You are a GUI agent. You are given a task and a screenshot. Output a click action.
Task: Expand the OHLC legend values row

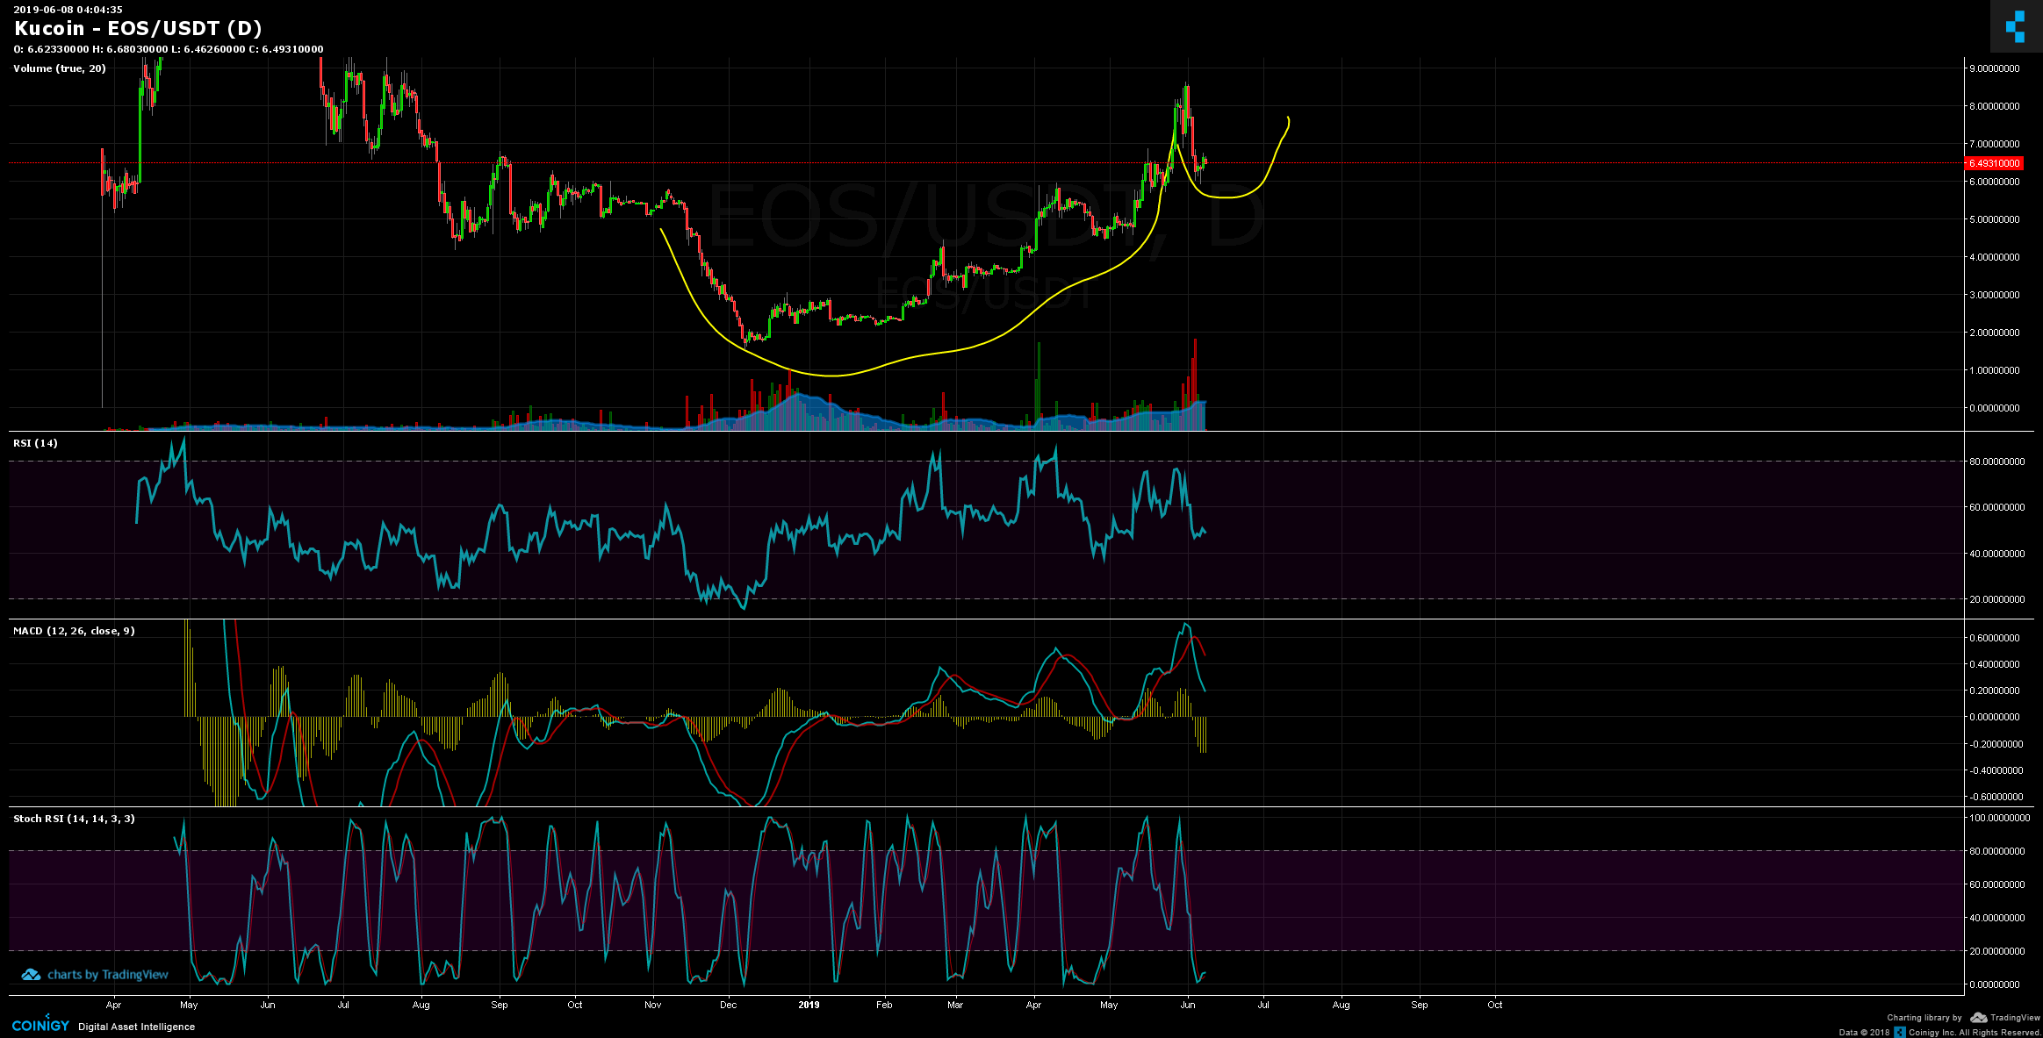167,51
